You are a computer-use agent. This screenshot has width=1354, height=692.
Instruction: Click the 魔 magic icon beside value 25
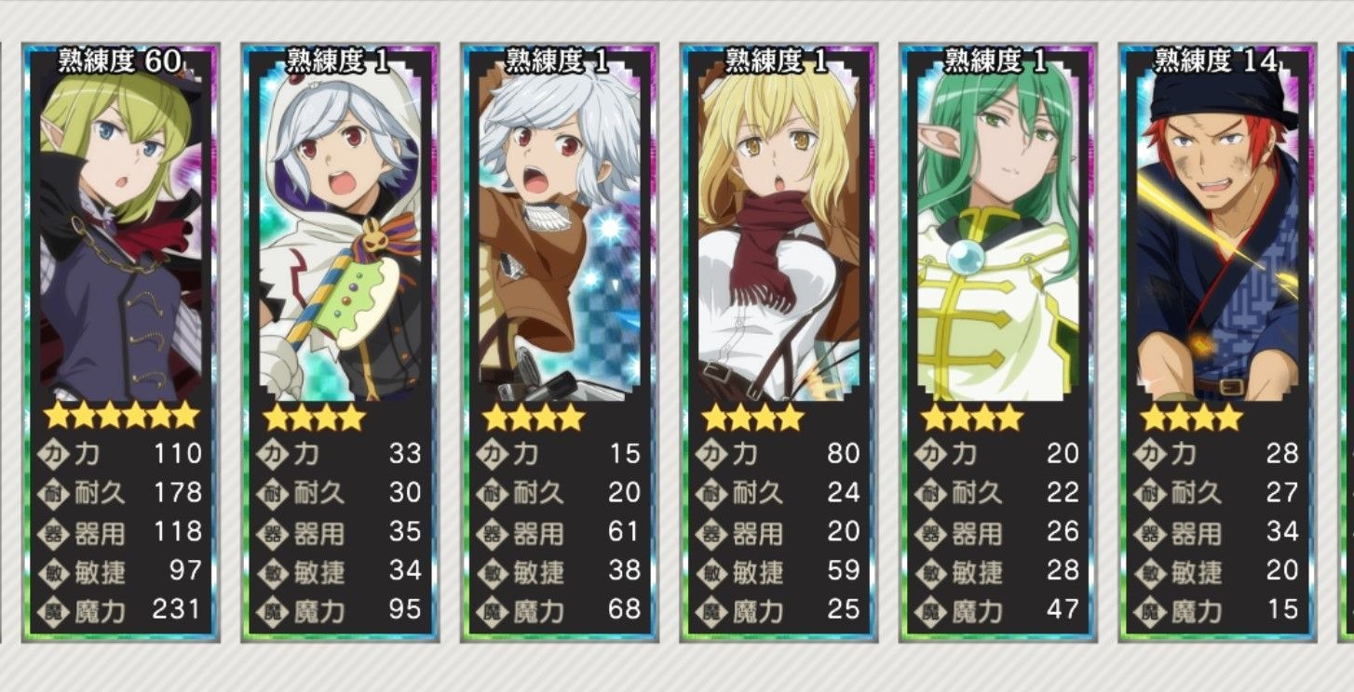coord(712,611)
